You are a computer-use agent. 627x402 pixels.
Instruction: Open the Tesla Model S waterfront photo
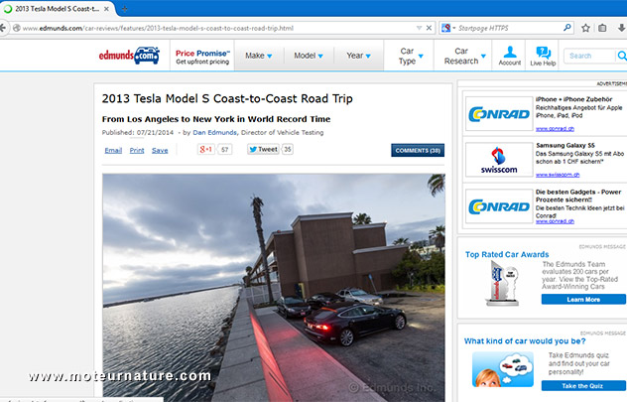click(274, 287)
